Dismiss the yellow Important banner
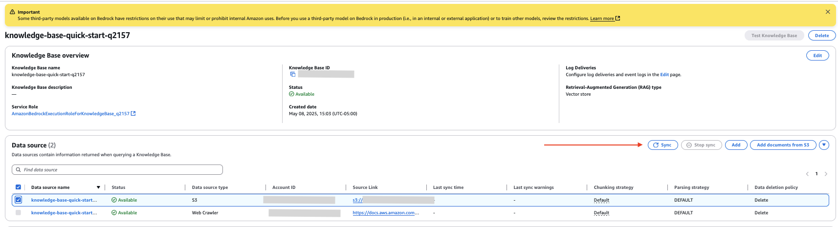The height and width of the screenshot is (227, 838). 828,12
